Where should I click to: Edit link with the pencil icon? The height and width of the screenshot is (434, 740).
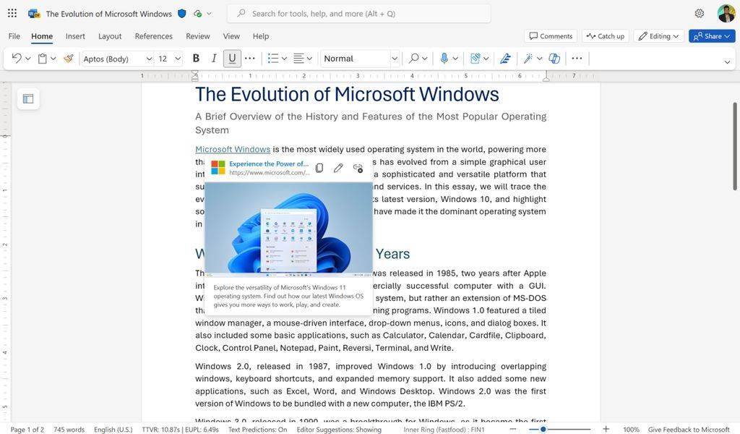pos(338,168)
